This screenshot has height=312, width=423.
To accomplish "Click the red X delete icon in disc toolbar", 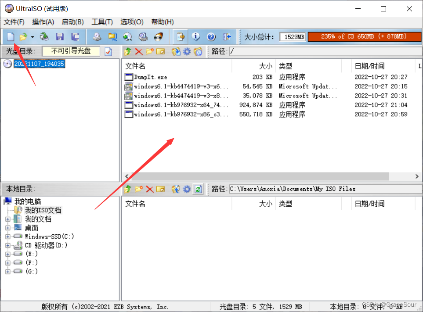I will click(x=139, y=51).
